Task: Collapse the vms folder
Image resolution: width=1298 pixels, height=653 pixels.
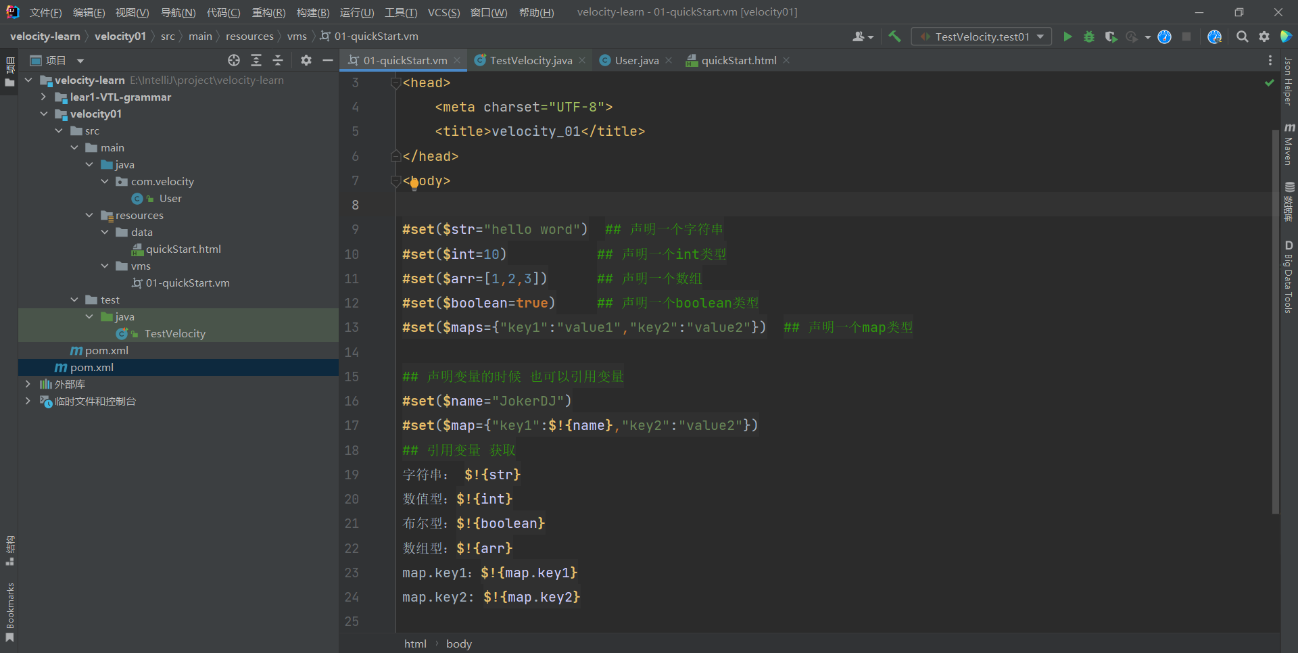Action: [x=105, y=266]
